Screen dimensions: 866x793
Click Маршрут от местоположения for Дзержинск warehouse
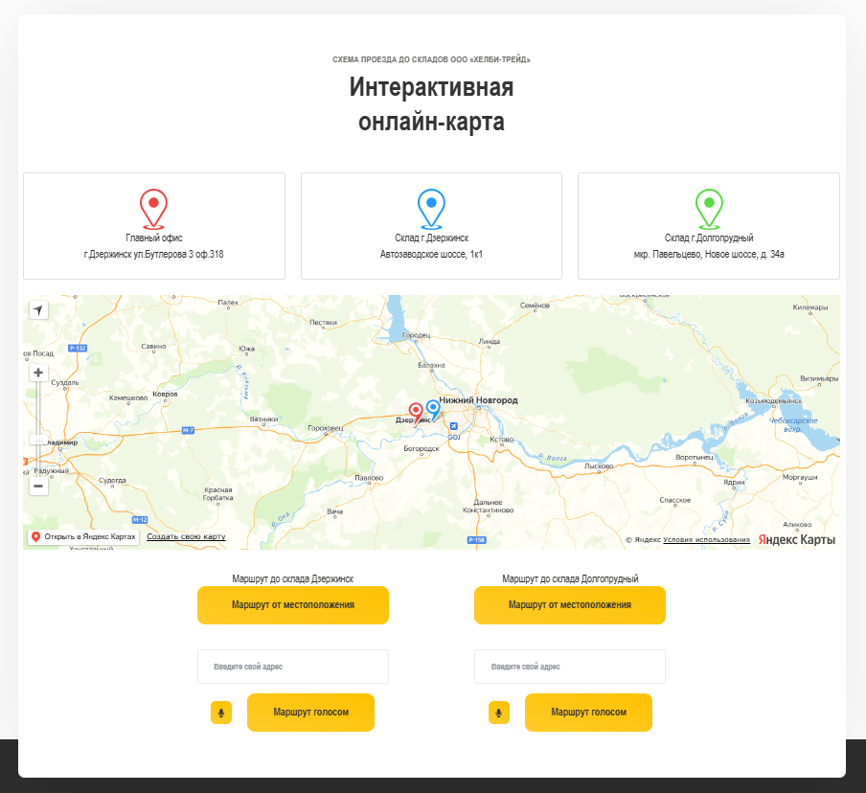(x=293, y=605)
